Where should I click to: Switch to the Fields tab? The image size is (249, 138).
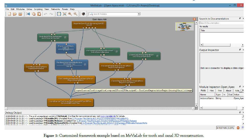tap(203, 90)
